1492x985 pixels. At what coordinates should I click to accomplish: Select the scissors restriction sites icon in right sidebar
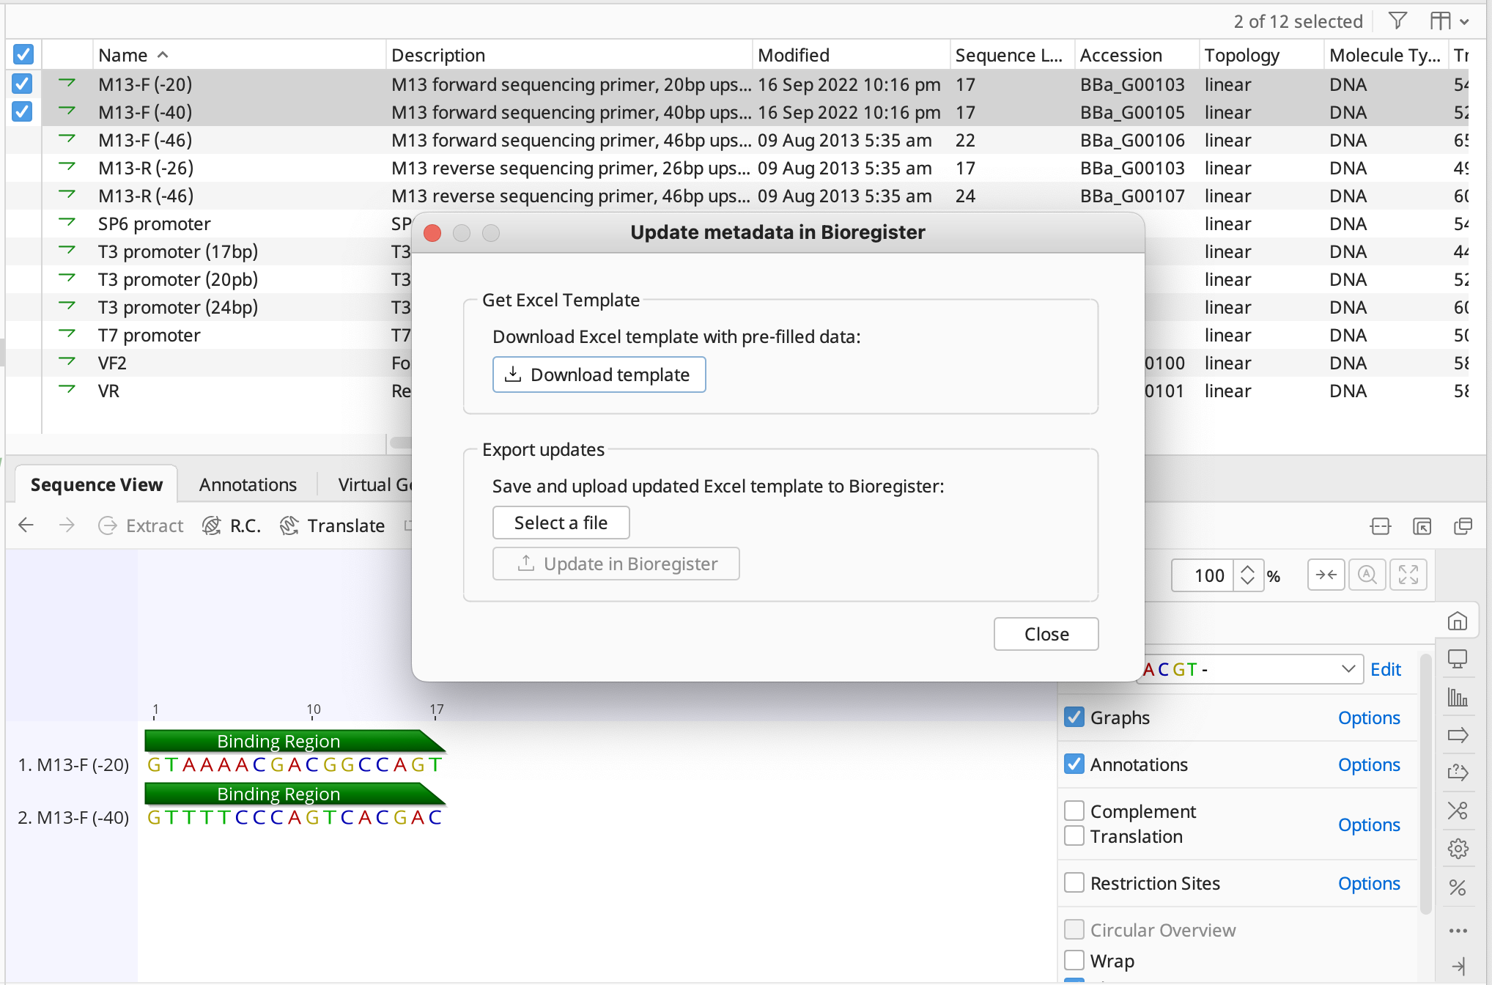pyautogui.click(x=1458, y=811)
